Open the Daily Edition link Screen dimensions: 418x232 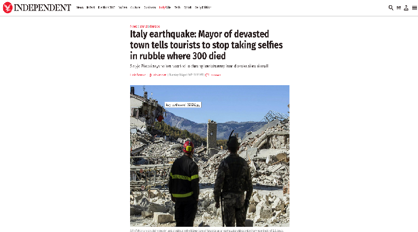[203, 7]
